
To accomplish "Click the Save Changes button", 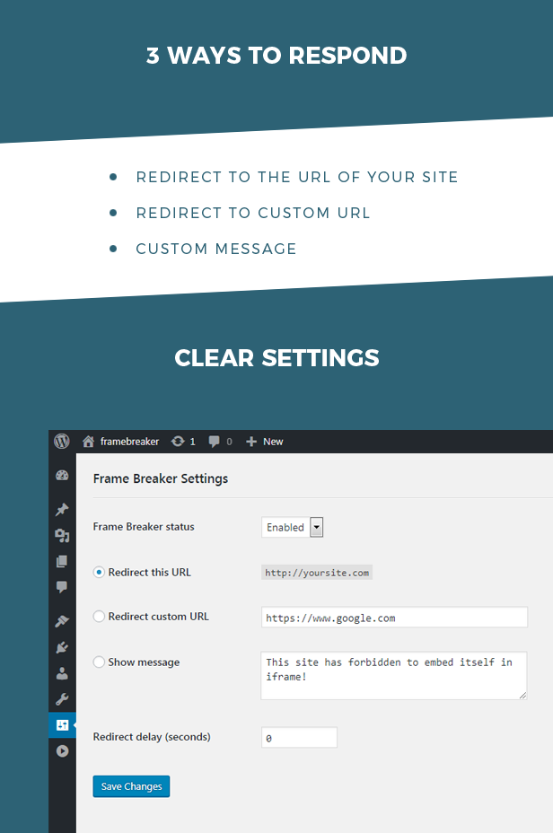I will tap(131, 786).
